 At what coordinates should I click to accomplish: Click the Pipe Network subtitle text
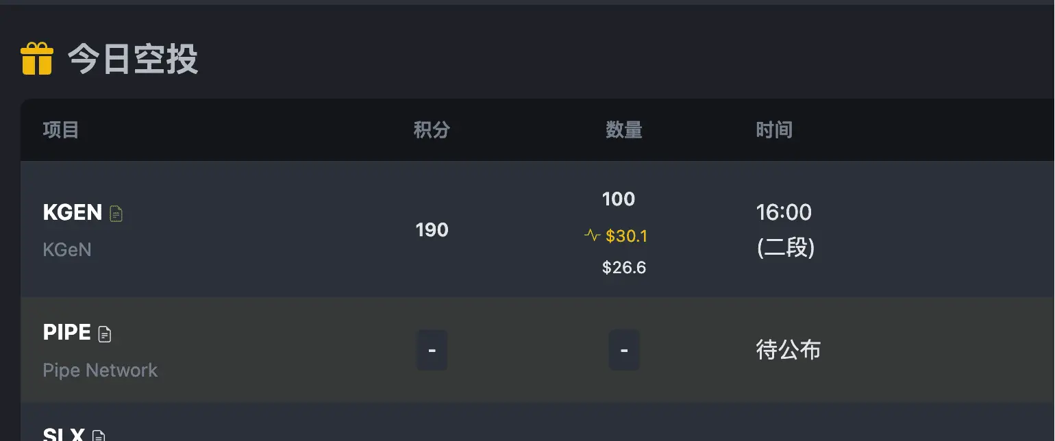click(100, 370)
